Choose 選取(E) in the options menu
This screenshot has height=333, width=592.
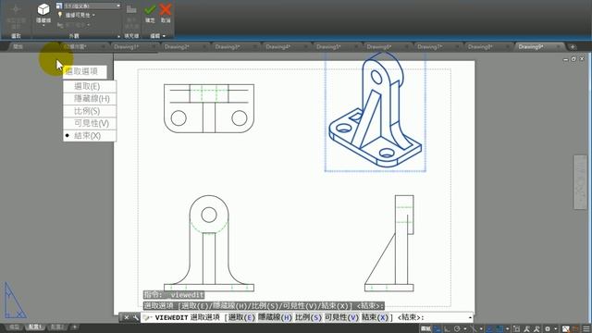pyautogui.click(x=90, y=86)
